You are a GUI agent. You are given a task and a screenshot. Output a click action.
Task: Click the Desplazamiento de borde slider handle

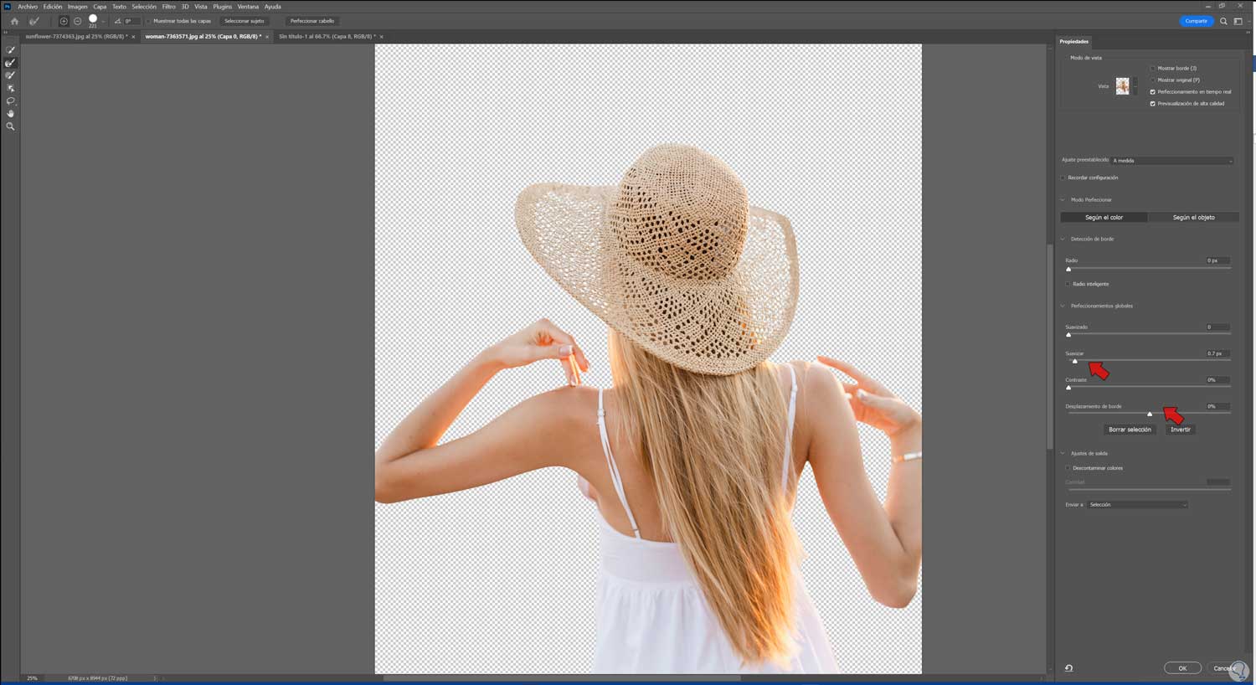1150,414
